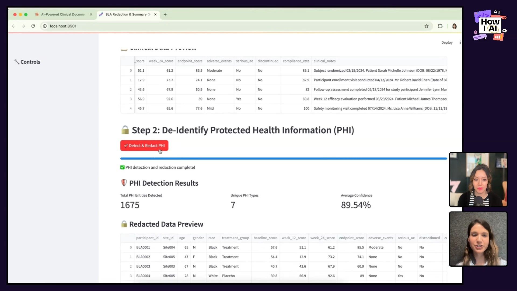Click the 'Mild' adverse event cell
Screen dimensions: 517x291
click(219, 108)
